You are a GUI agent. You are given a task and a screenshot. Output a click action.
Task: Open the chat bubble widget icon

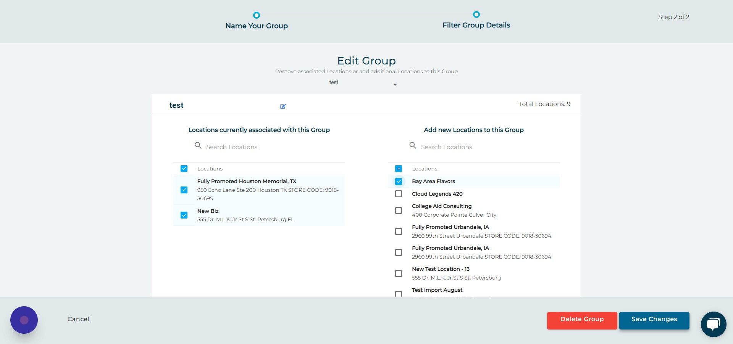713,324
